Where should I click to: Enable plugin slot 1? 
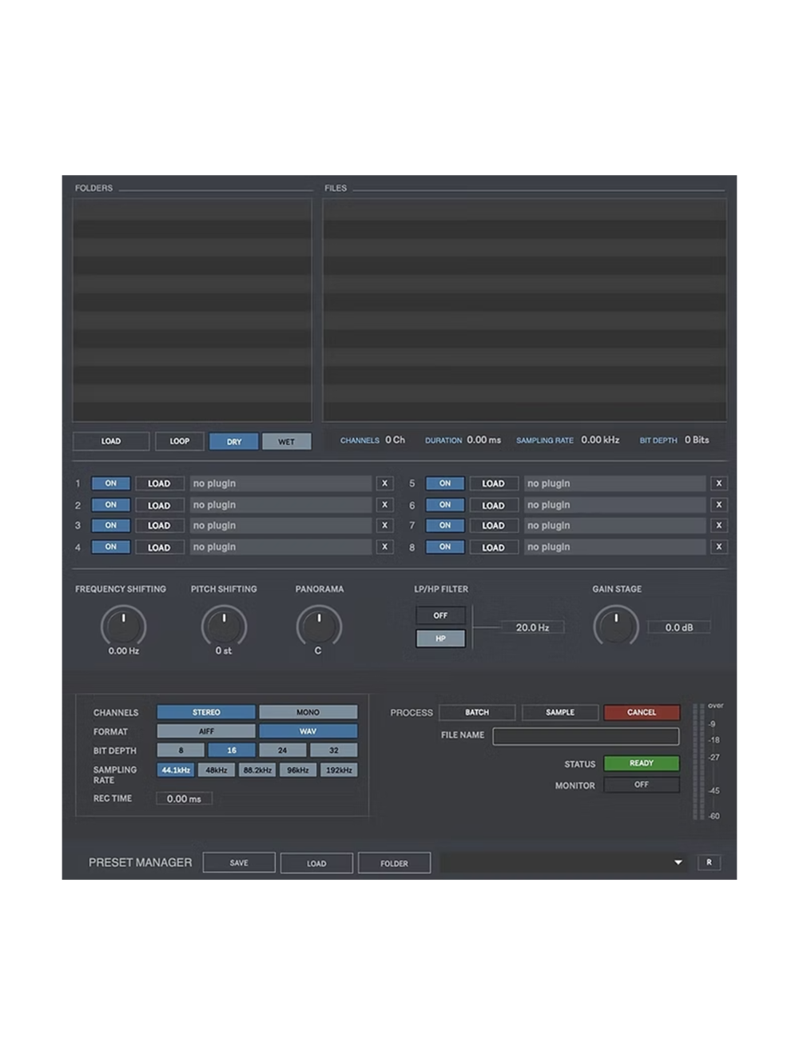coord(110,483)
